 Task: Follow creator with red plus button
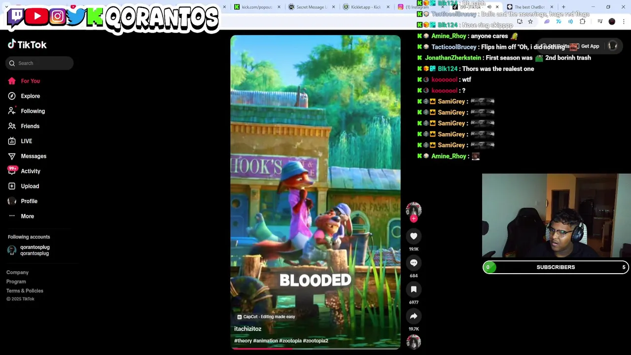pos(414,218)
